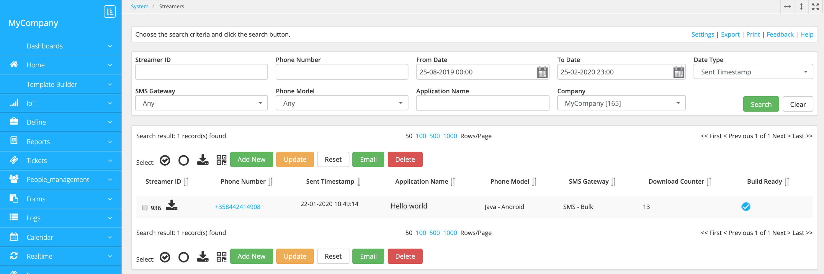Sort by Sent Timestamp column header
Image resolution: width=824 pixels, height=274 pixels.
click(x=330, y=182)
